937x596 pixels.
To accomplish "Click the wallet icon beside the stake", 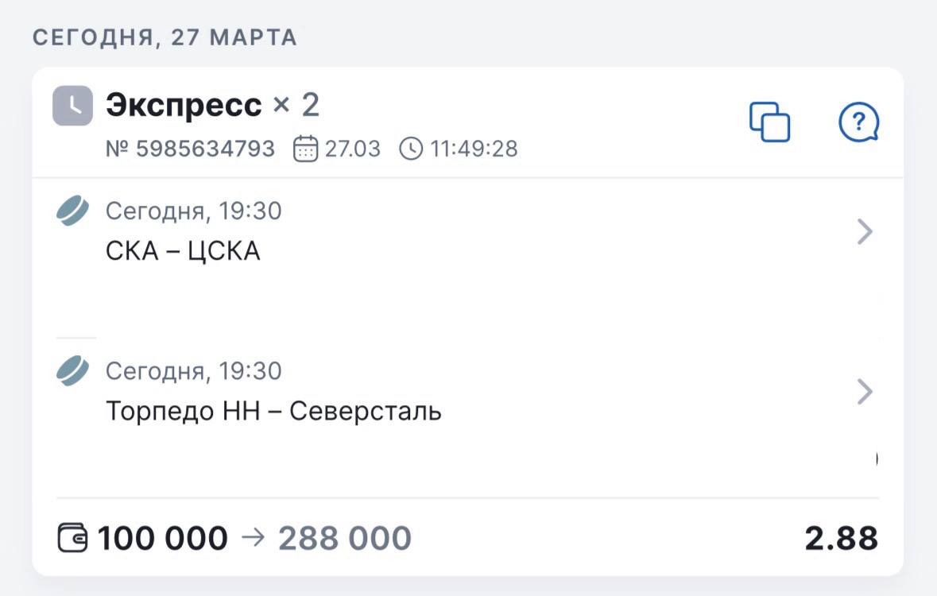I will click(74, 538).
